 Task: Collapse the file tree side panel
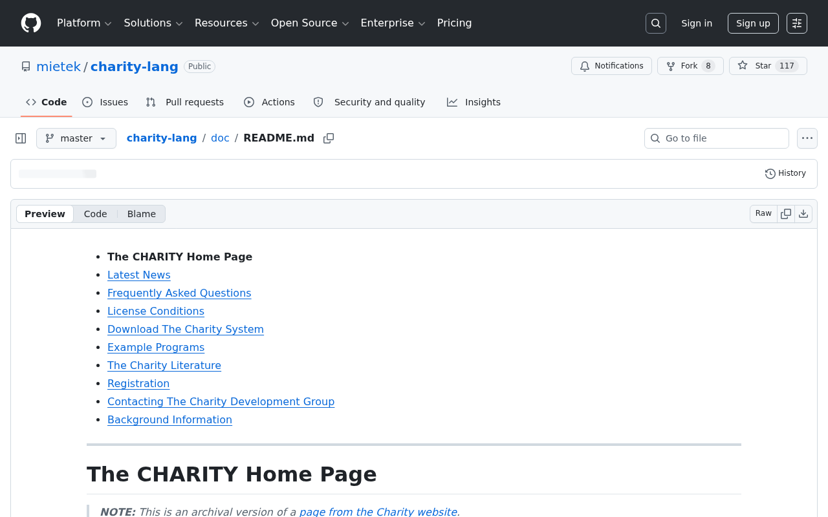21,138
